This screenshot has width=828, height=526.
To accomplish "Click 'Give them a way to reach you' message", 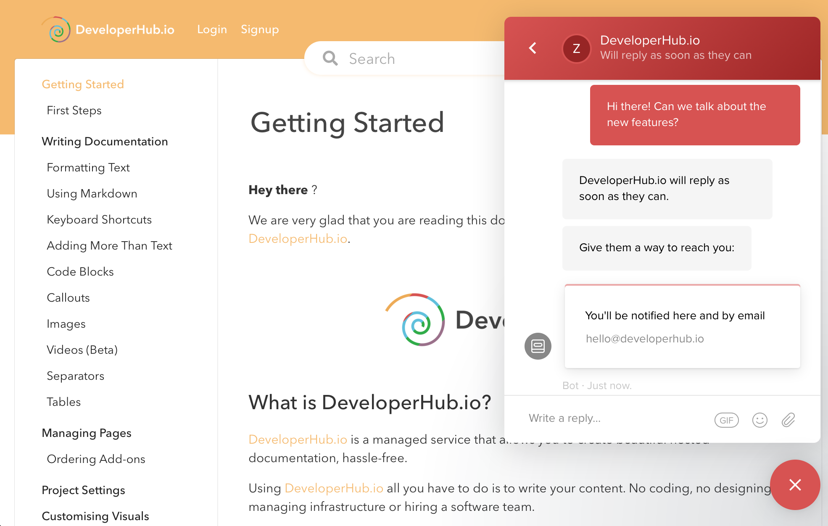I will 657,248.
